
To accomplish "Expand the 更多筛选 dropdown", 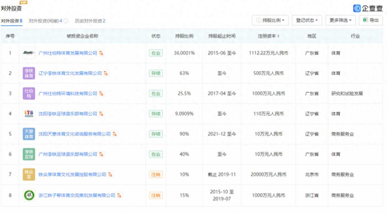I will (340, 20).
